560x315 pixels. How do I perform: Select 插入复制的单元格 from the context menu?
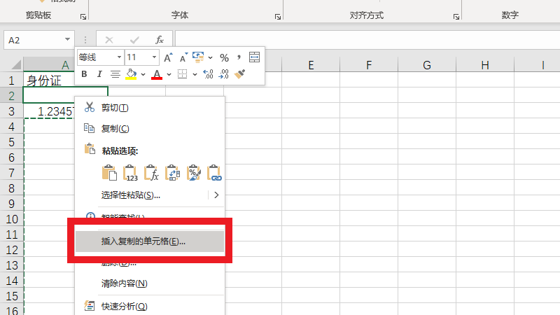(143, 241)
